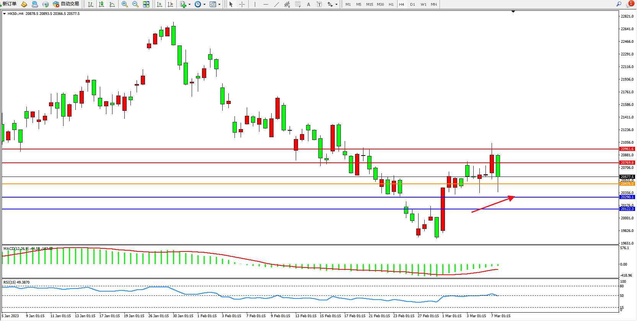Image resolution: width=637 pixels, height=321 pixels.
Task: Open the search magnifier in the top-right
Action: point(619,4)
